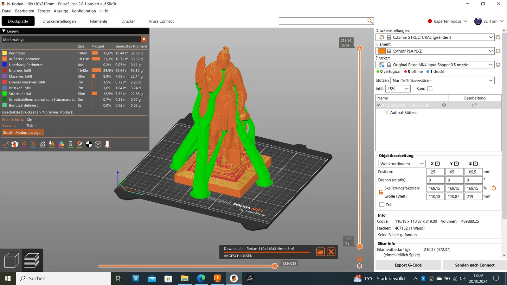Open filament settings via gear beside Extrudr PLA
507x285 pixels.
pyautogui.click(x=498, y=51)
